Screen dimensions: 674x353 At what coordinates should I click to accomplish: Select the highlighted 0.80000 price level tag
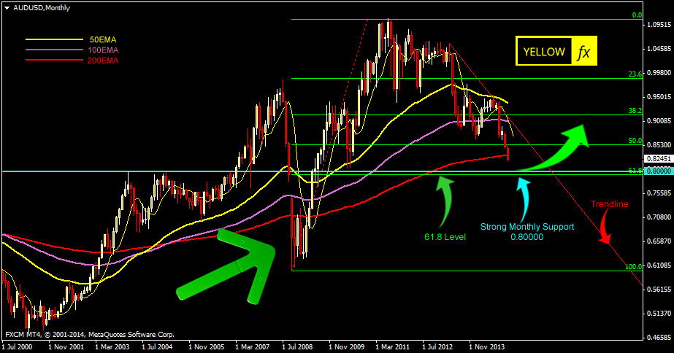(x=659, y=171)
